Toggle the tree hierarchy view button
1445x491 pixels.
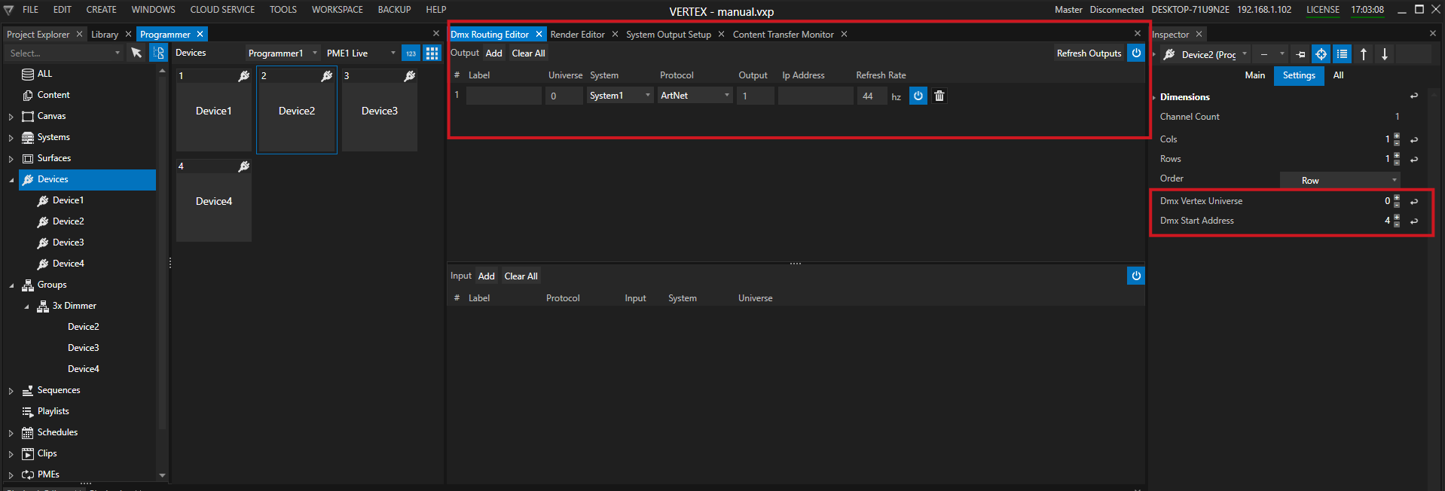(158, 53)
